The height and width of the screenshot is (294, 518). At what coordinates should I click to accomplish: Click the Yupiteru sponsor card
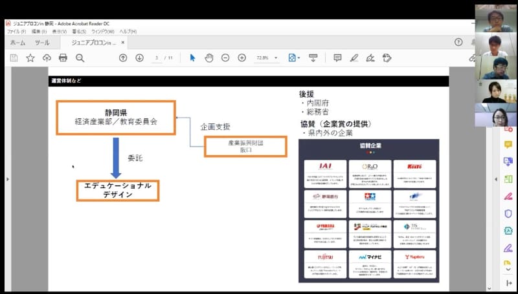[x=414, y=264]
